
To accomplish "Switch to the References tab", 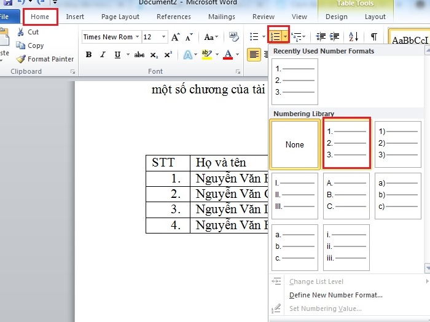I will click(x=174, y=17).
